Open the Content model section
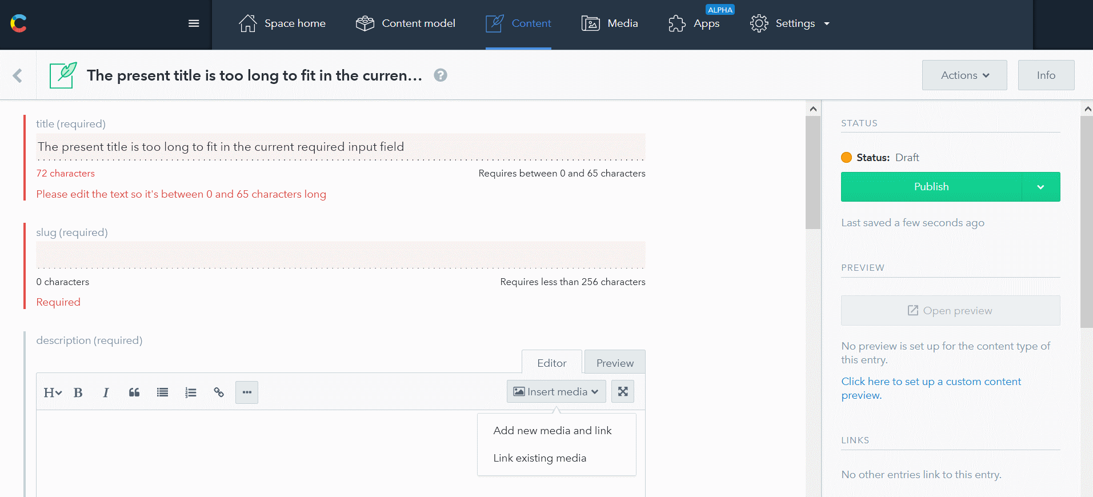Viewport: 1093px width, 497px height. click(405, 23)
